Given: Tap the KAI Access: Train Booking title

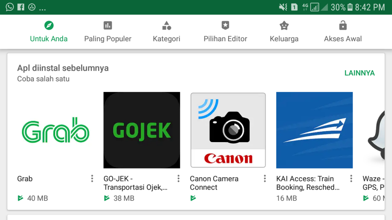Looking at the screenshot, I should tap(308, 183).
